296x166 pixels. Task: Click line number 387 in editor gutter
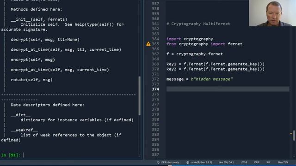(155, 154)
